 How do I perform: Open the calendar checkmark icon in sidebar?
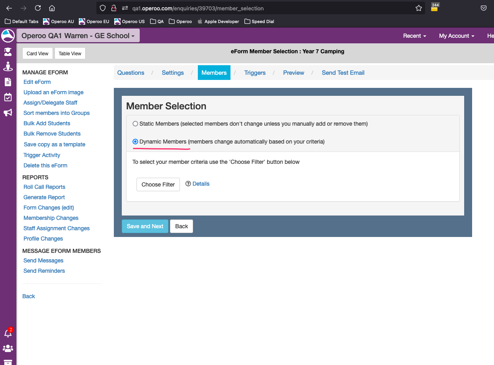coord(8,97)
